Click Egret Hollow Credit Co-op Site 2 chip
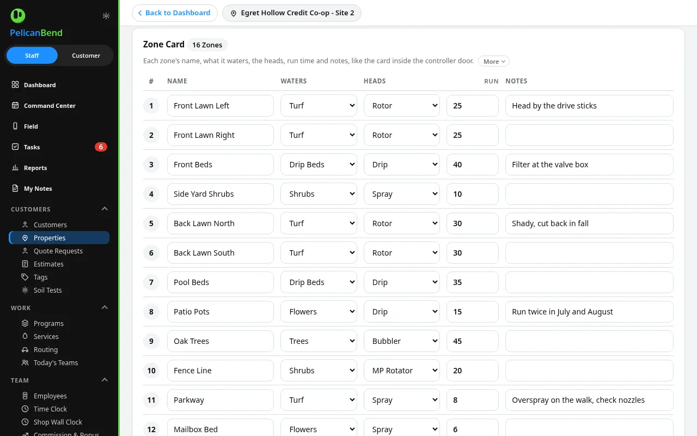Screen dimensions: 697x436 tap(292, 13)
